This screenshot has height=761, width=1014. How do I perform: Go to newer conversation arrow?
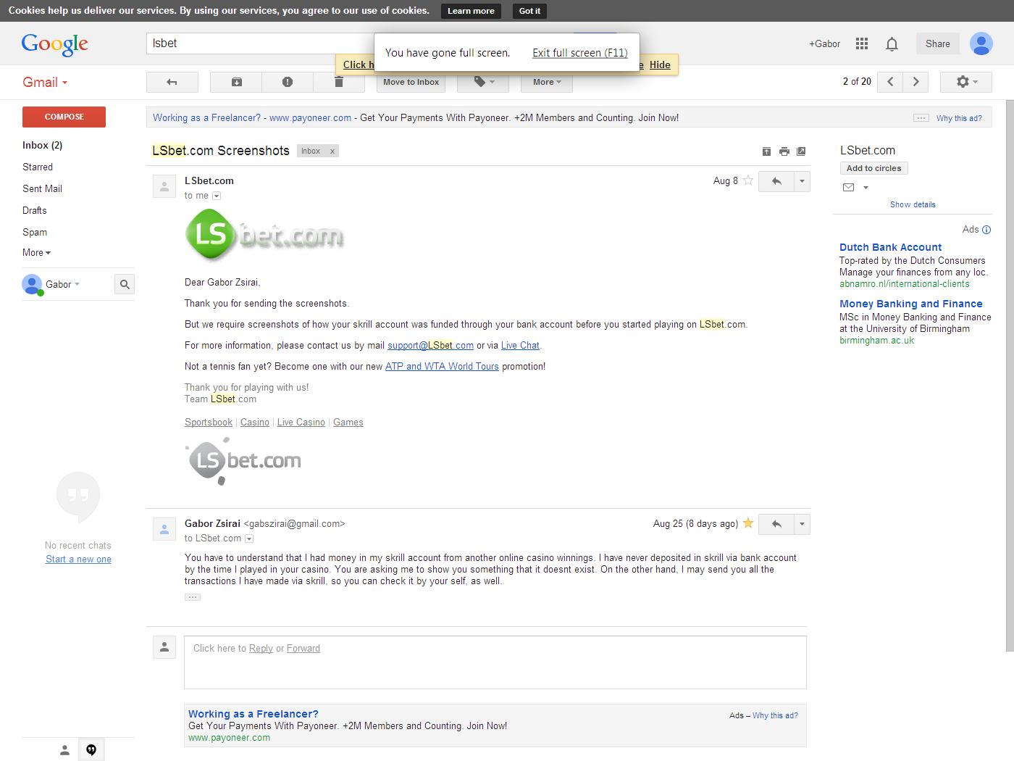pyautogui.click(x=890, y=82)
